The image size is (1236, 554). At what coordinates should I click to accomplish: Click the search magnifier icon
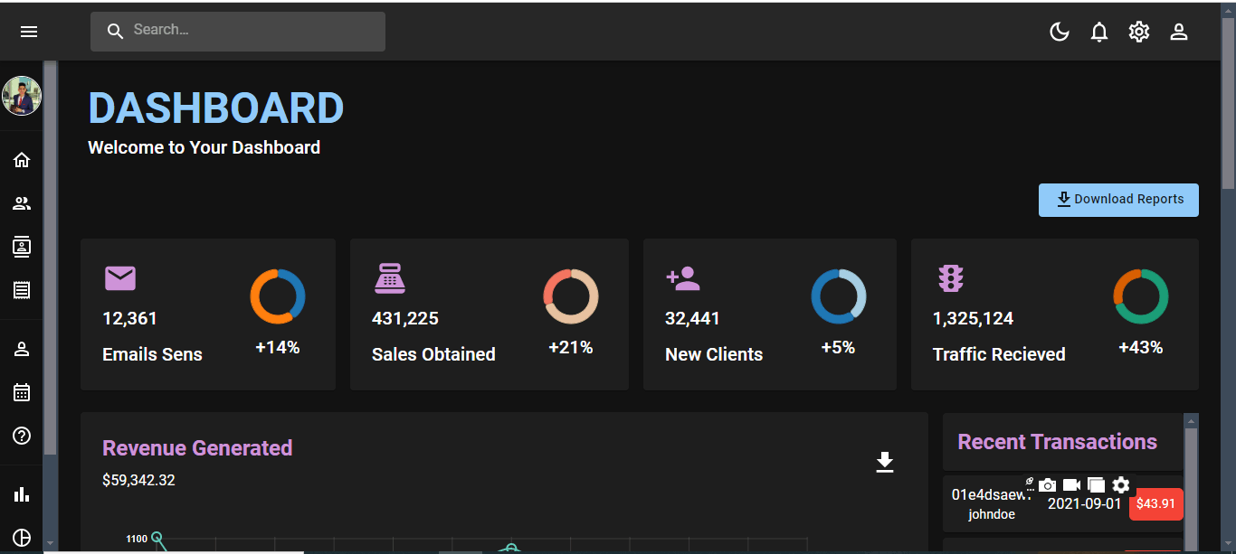115,30
